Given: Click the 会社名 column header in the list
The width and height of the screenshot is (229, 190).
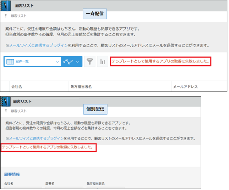Looking at the screenshot, I should [17, 87].
